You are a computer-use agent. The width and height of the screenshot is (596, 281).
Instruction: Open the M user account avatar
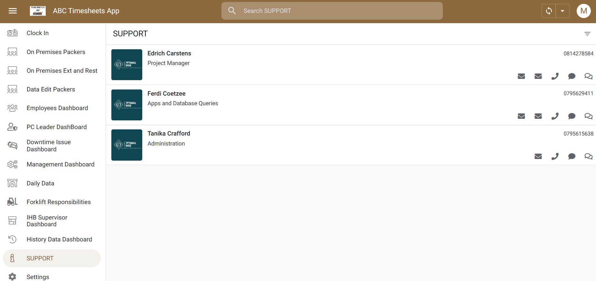[583, 11]
